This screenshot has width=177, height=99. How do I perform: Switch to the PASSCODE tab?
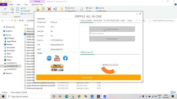click(98, 21)
